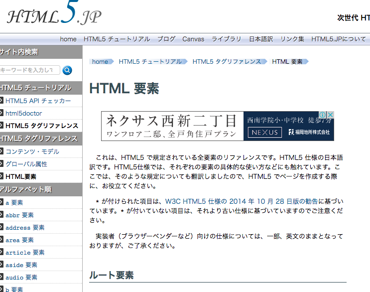
Task: Open HTML5.JPについて menu item
Action: tap(339, 39)
